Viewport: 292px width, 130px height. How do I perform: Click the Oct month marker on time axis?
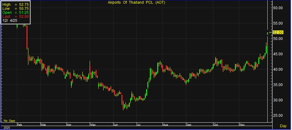click(215, 125)
